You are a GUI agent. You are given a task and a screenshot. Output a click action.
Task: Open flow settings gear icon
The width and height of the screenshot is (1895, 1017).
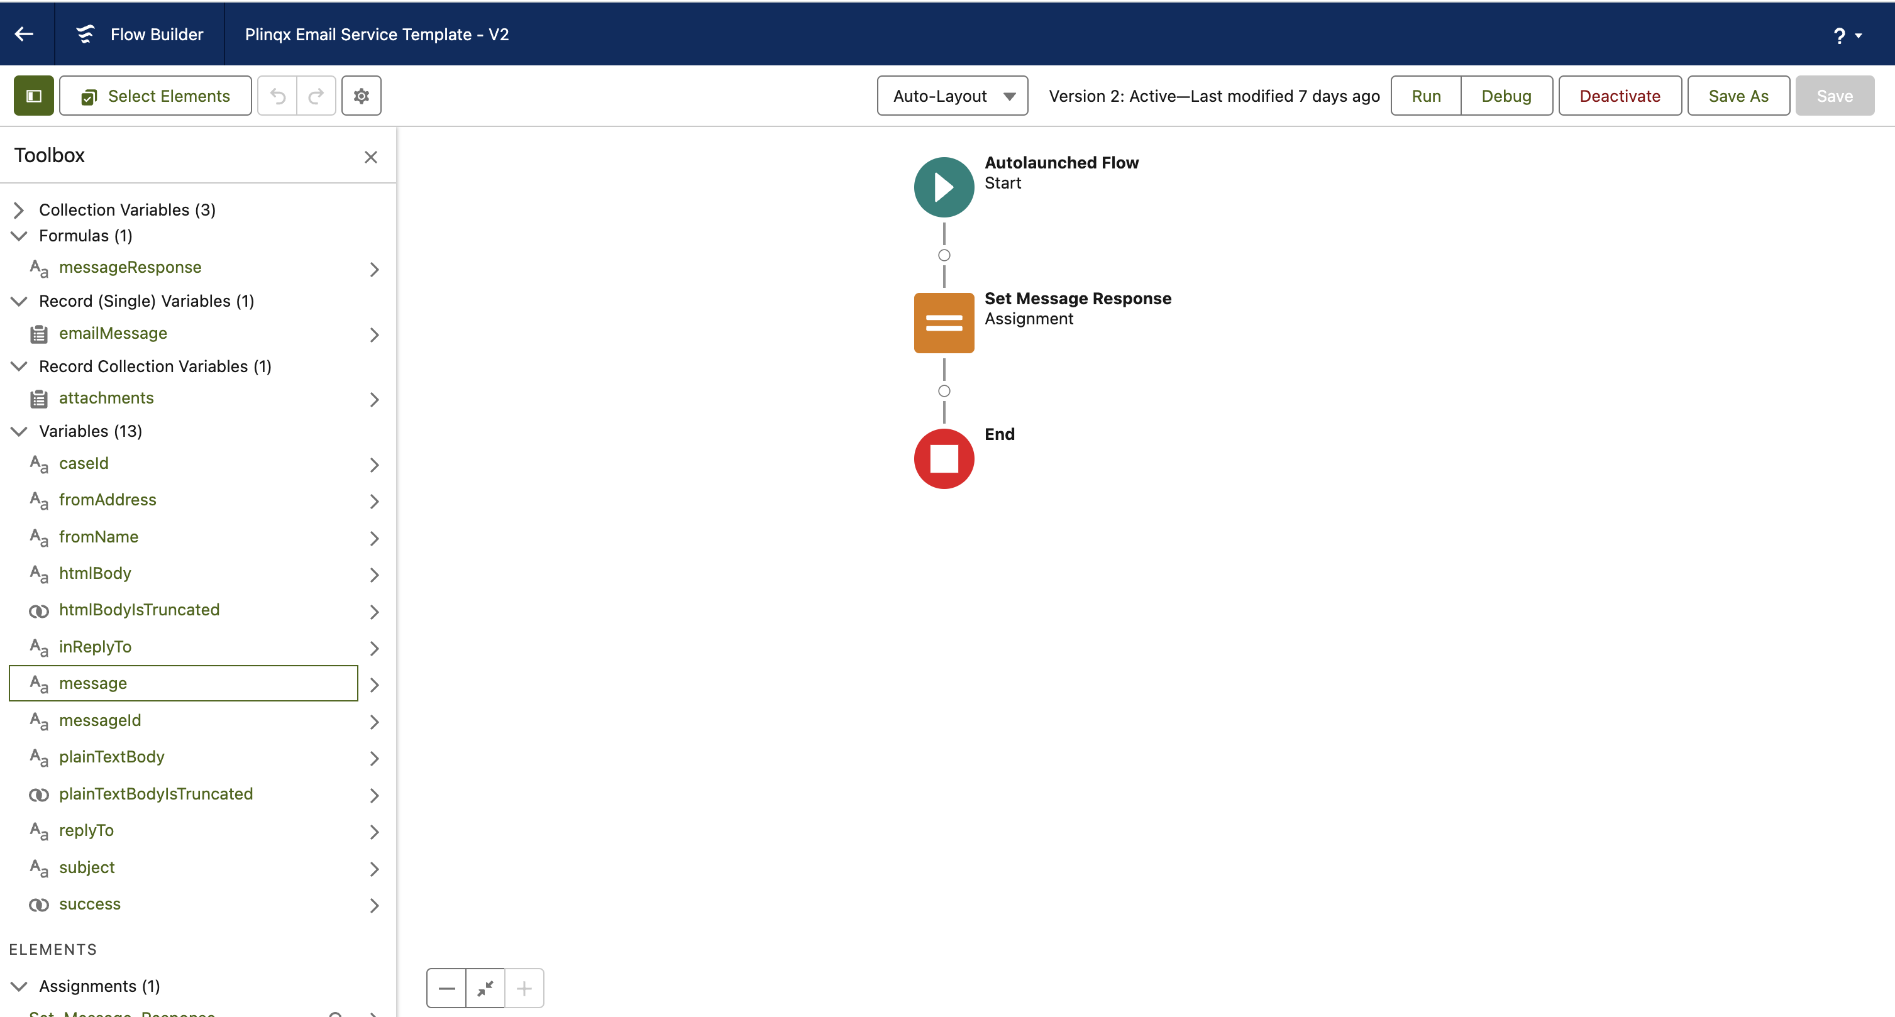click(361, 96)
